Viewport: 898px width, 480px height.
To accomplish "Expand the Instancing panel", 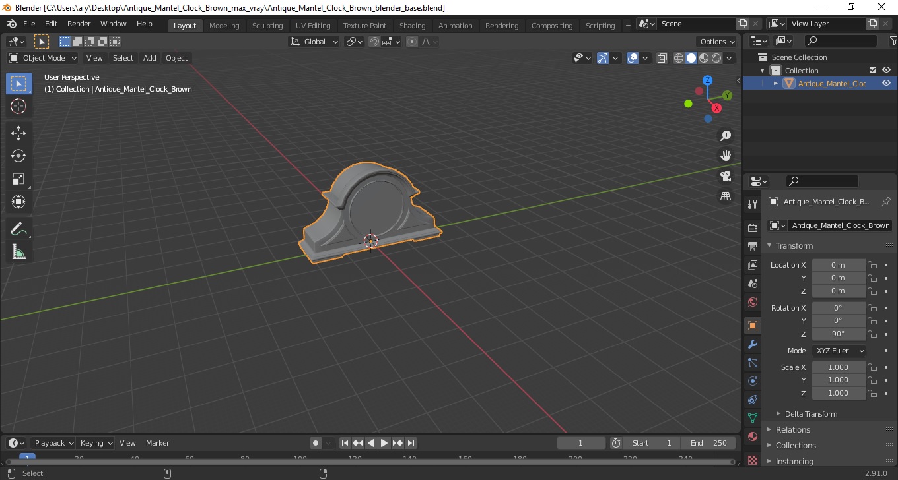I will click(794, 461).
